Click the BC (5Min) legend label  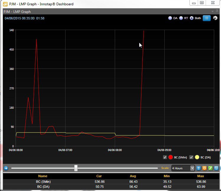180,157
